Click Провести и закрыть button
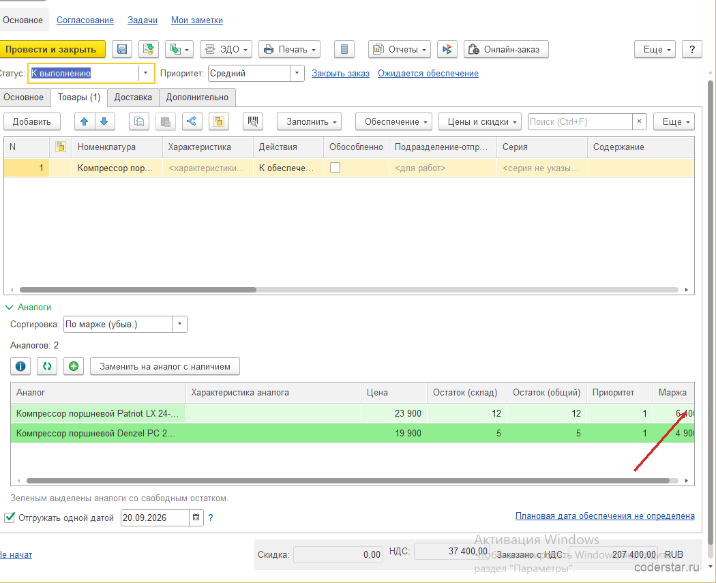 click(x=51, y=49)
